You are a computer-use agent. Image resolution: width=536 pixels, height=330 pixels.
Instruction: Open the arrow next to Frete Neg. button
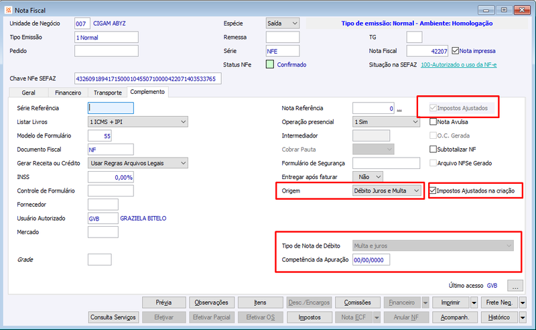523,302
